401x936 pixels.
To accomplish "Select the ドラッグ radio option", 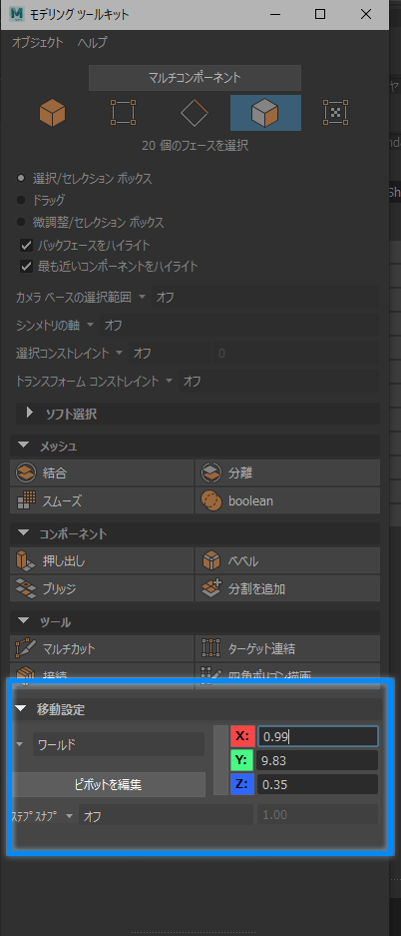I will pyautogui.click(x=22, y=200).
